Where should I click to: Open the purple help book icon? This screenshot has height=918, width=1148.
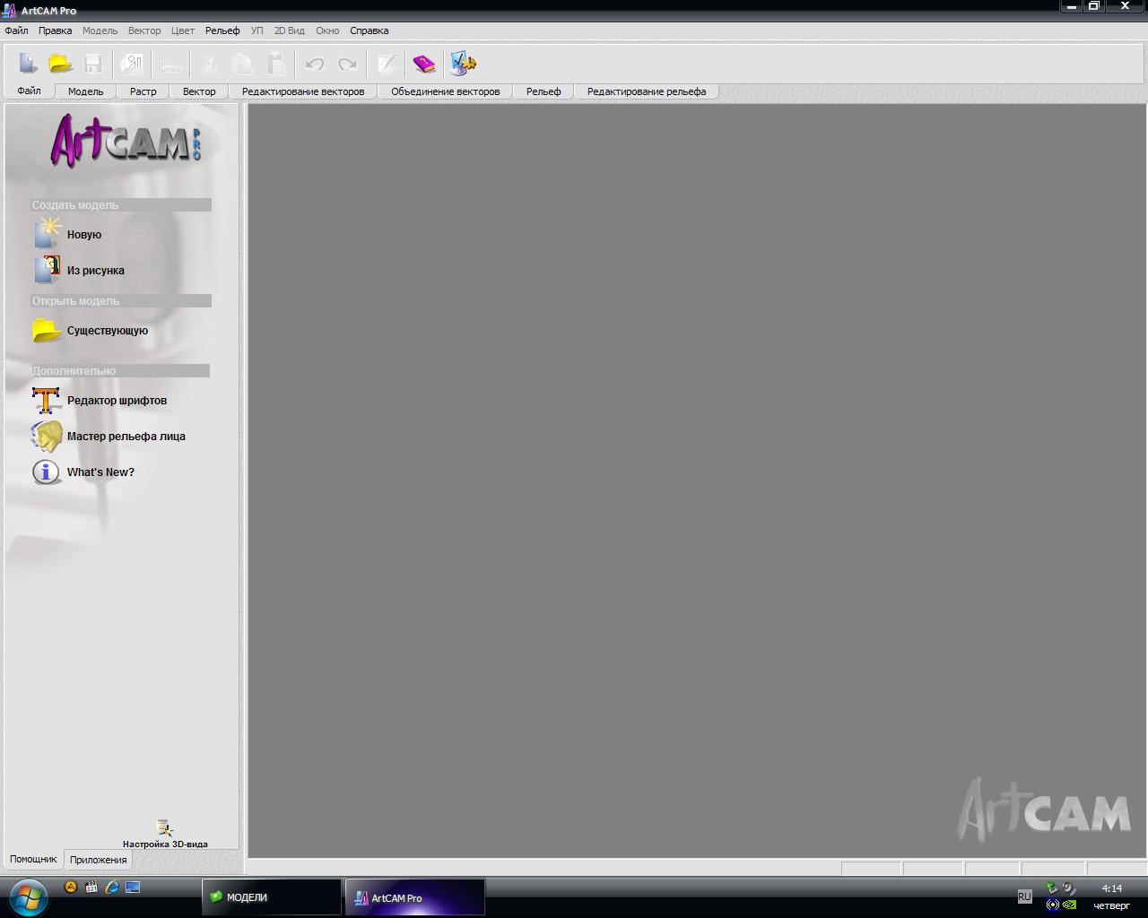pos(423,64)
